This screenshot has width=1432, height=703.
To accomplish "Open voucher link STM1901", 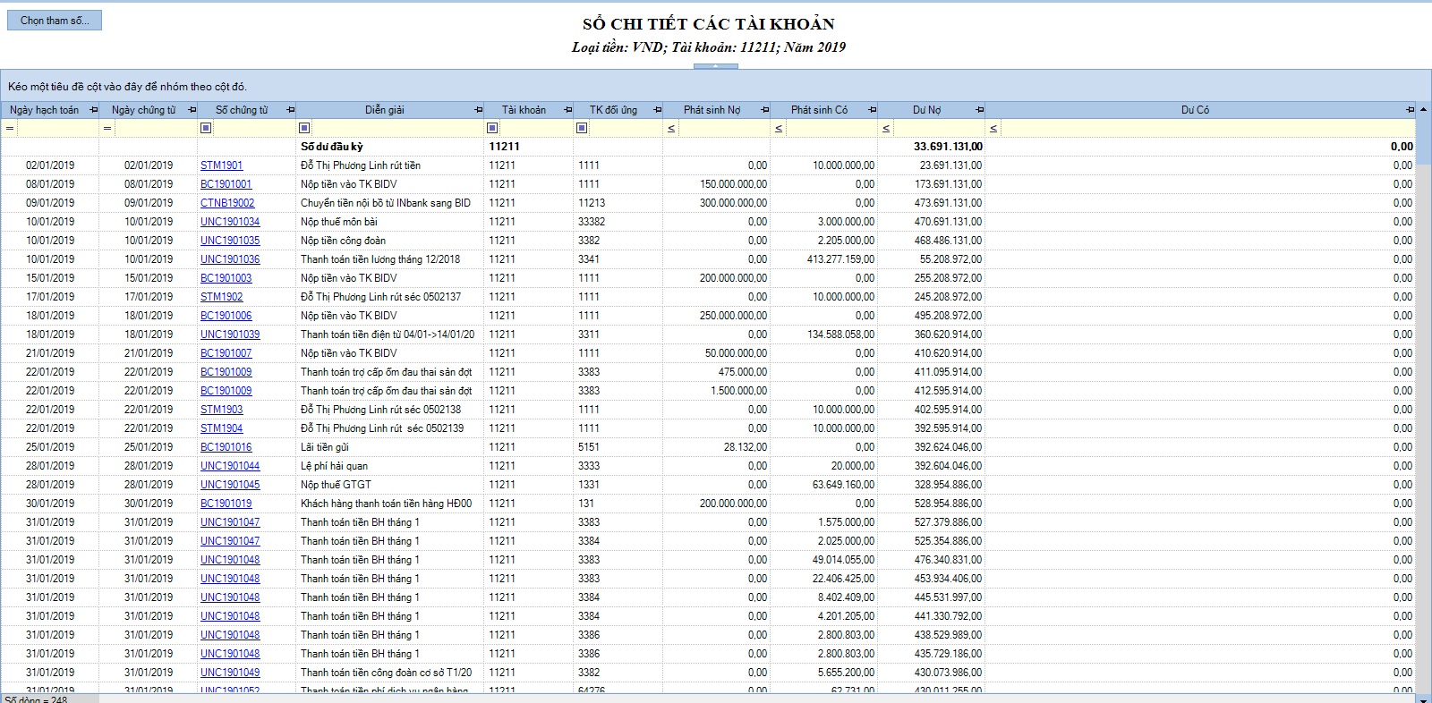I will 221,165.
